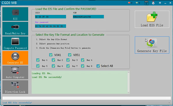Click the Load EIS File folder button
The height and width of the screenshot is (106, 173).
[152, 19]
